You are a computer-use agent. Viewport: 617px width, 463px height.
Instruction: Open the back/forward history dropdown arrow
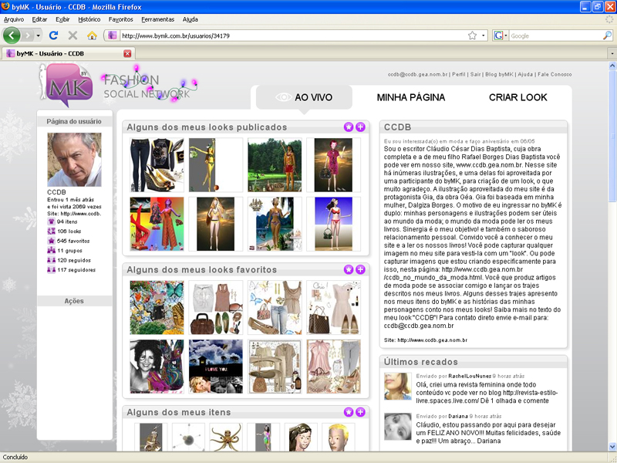39,35
